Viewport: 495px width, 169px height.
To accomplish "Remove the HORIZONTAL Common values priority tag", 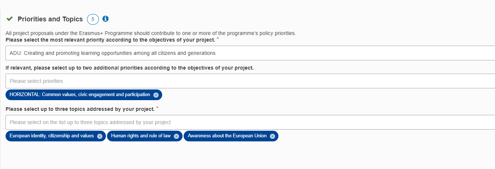I will click(x=156, y=95).
